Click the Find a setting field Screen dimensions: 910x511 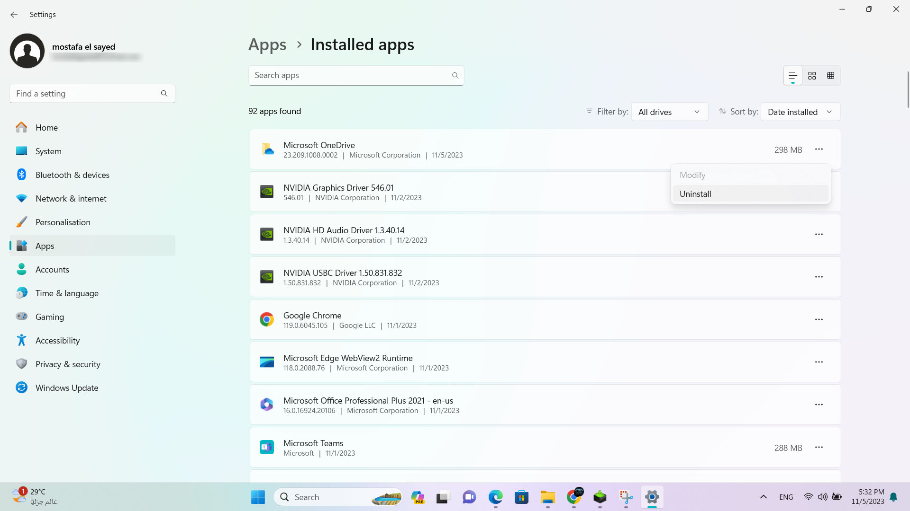(88, 94)
